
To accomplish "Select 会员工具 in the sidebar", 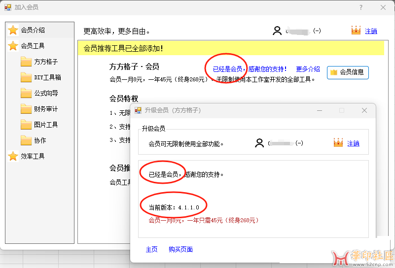I will click(x=33, y=46).
